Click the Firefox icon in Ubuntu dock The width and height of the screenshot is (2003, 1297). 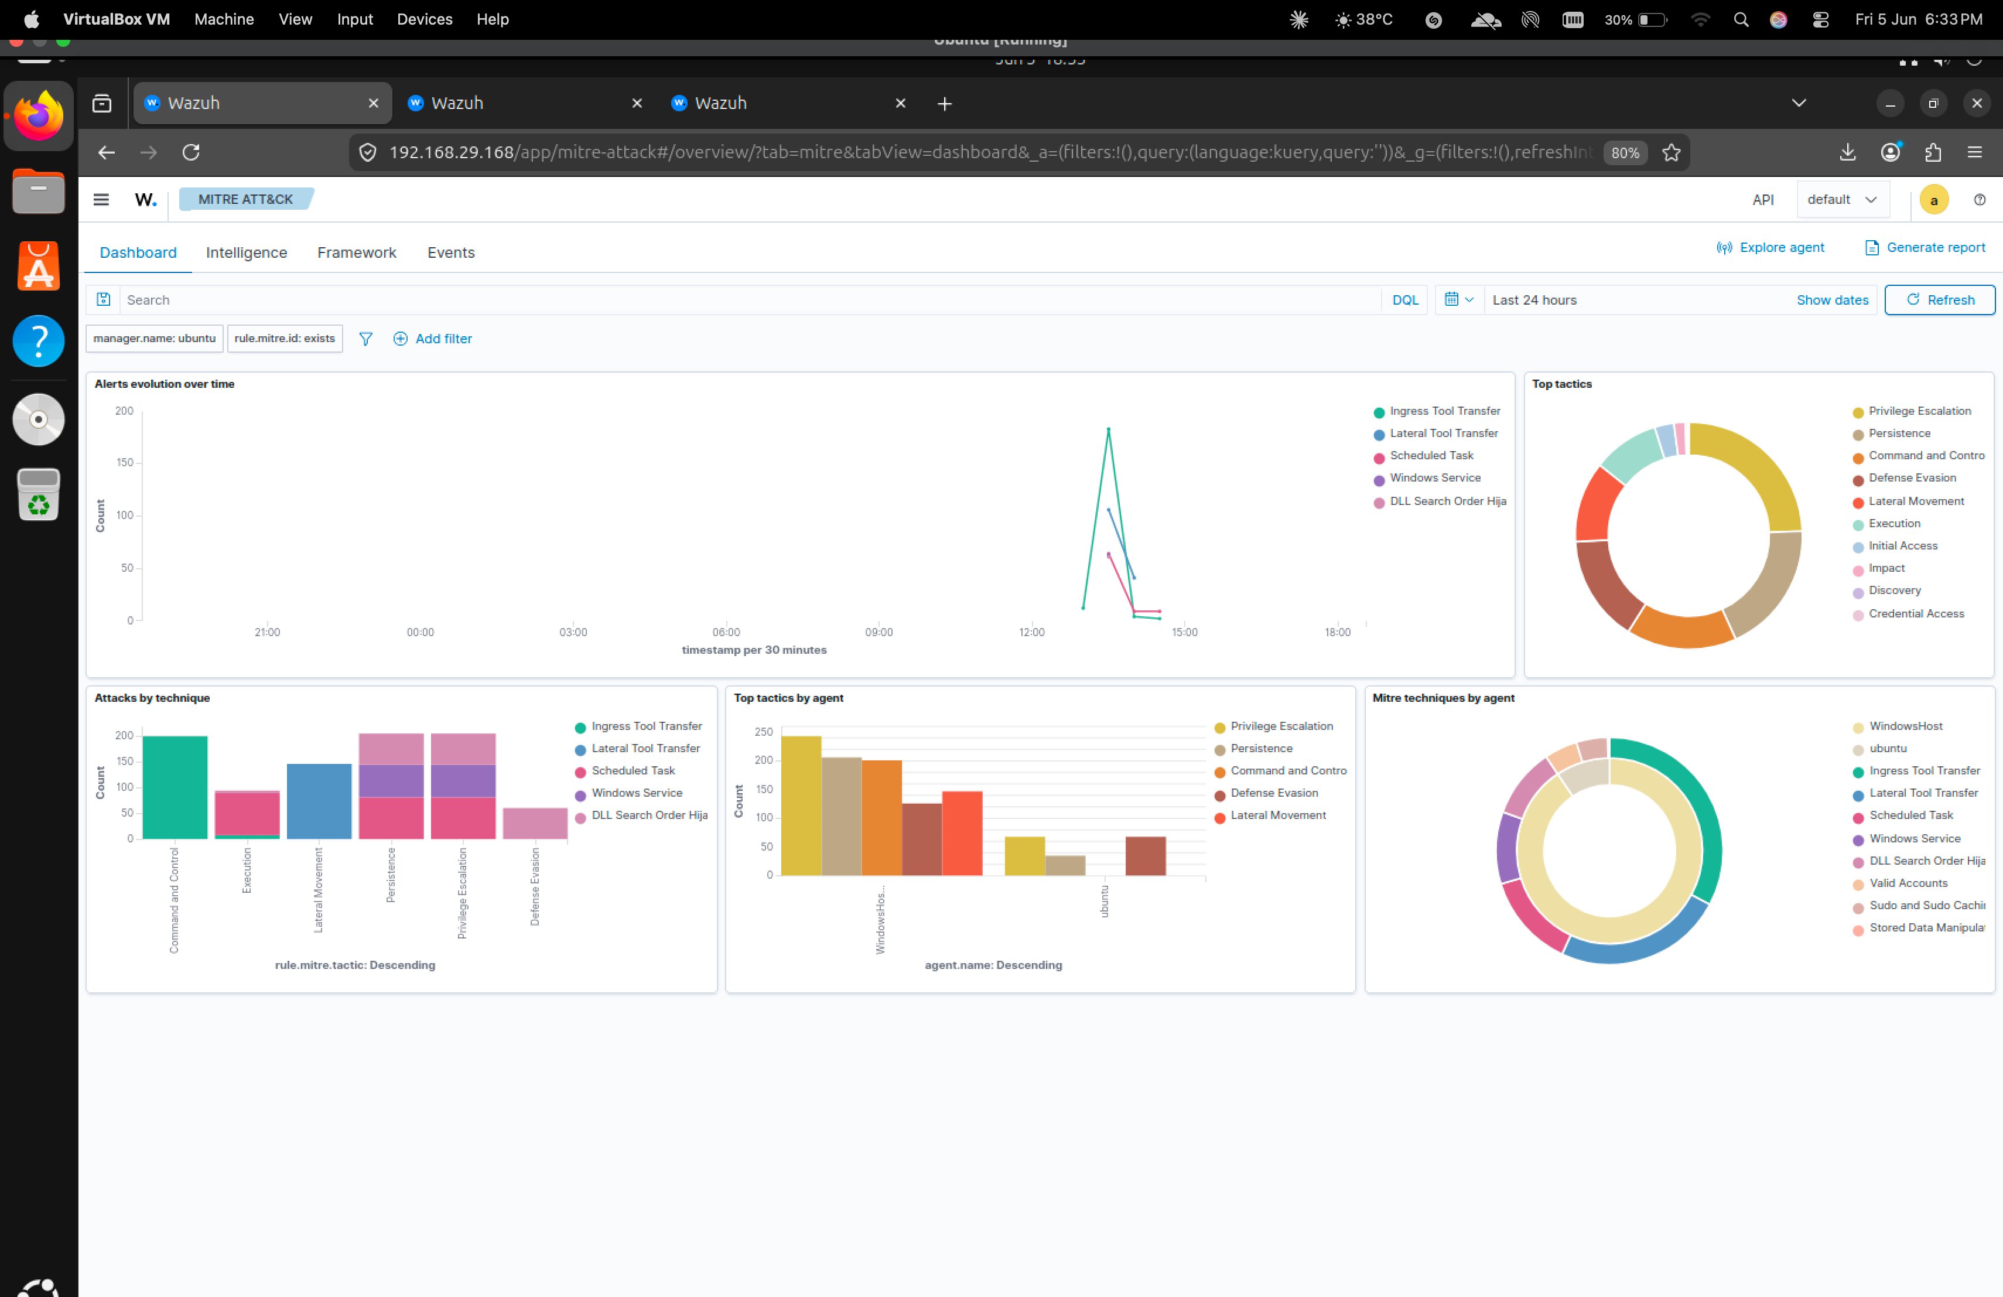coord(39,116)
